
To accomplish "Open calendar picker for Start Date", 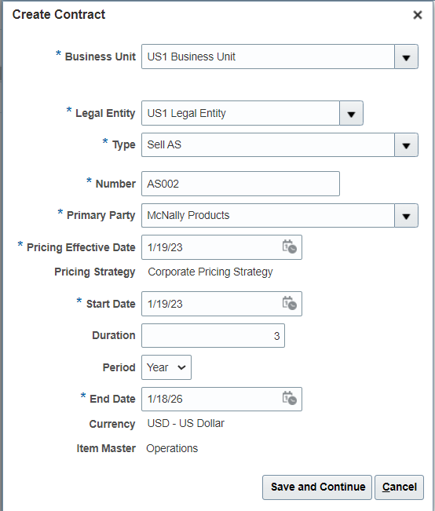I will (x=289, y=303).
